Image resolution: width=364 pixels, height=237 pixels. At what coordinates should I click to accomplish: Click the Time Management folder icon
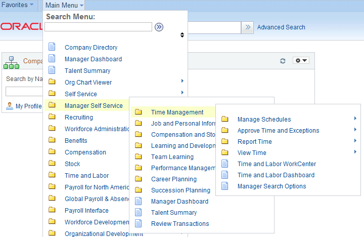click(139, 111)
